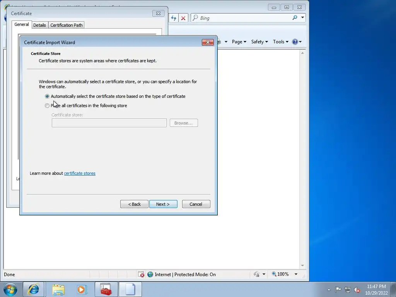This screenshot has width=396, height=297.
Task: Click the privacy report icon in status bar
Action: click(256, 274)
